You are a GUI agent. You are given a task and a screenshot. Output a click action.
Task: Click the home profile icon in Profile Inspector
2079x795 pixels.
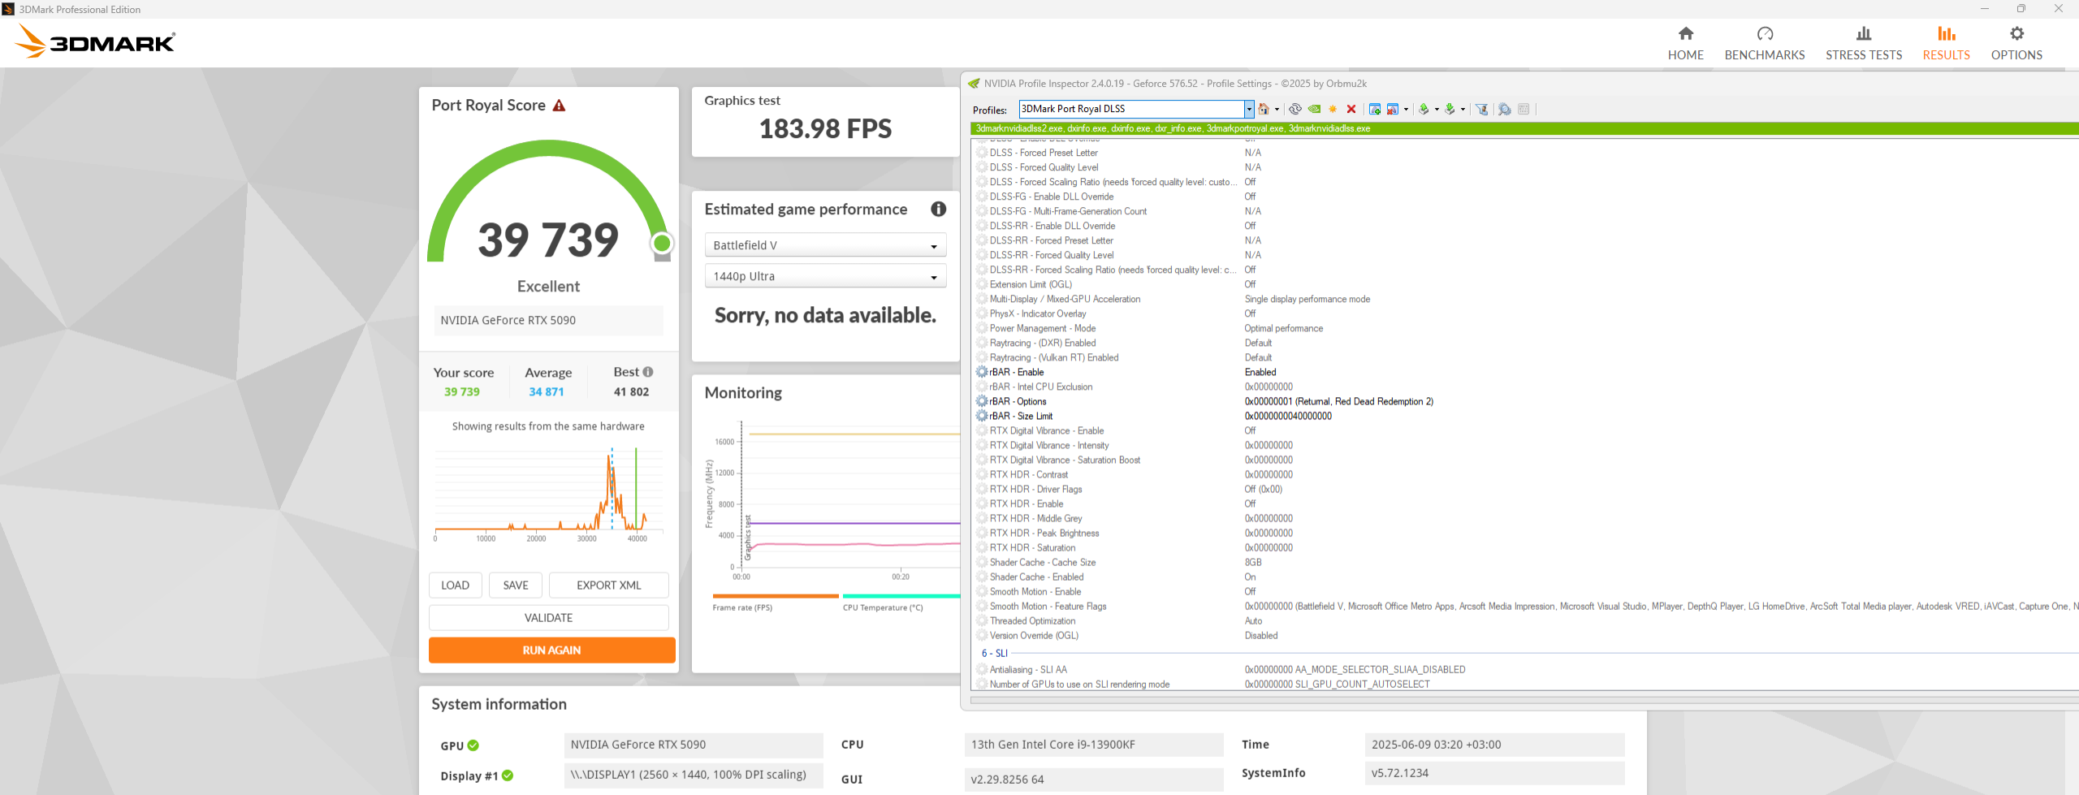click(x=1263, y=110)
